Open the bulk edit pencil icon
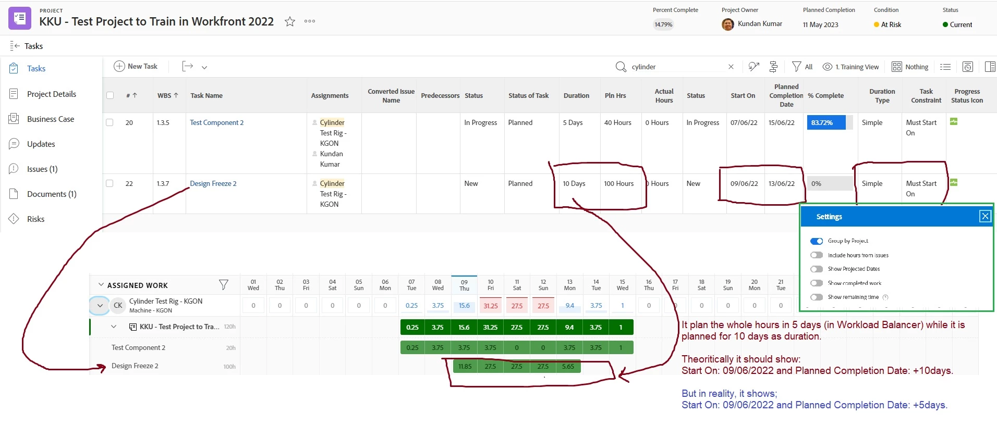 [753, 67]
